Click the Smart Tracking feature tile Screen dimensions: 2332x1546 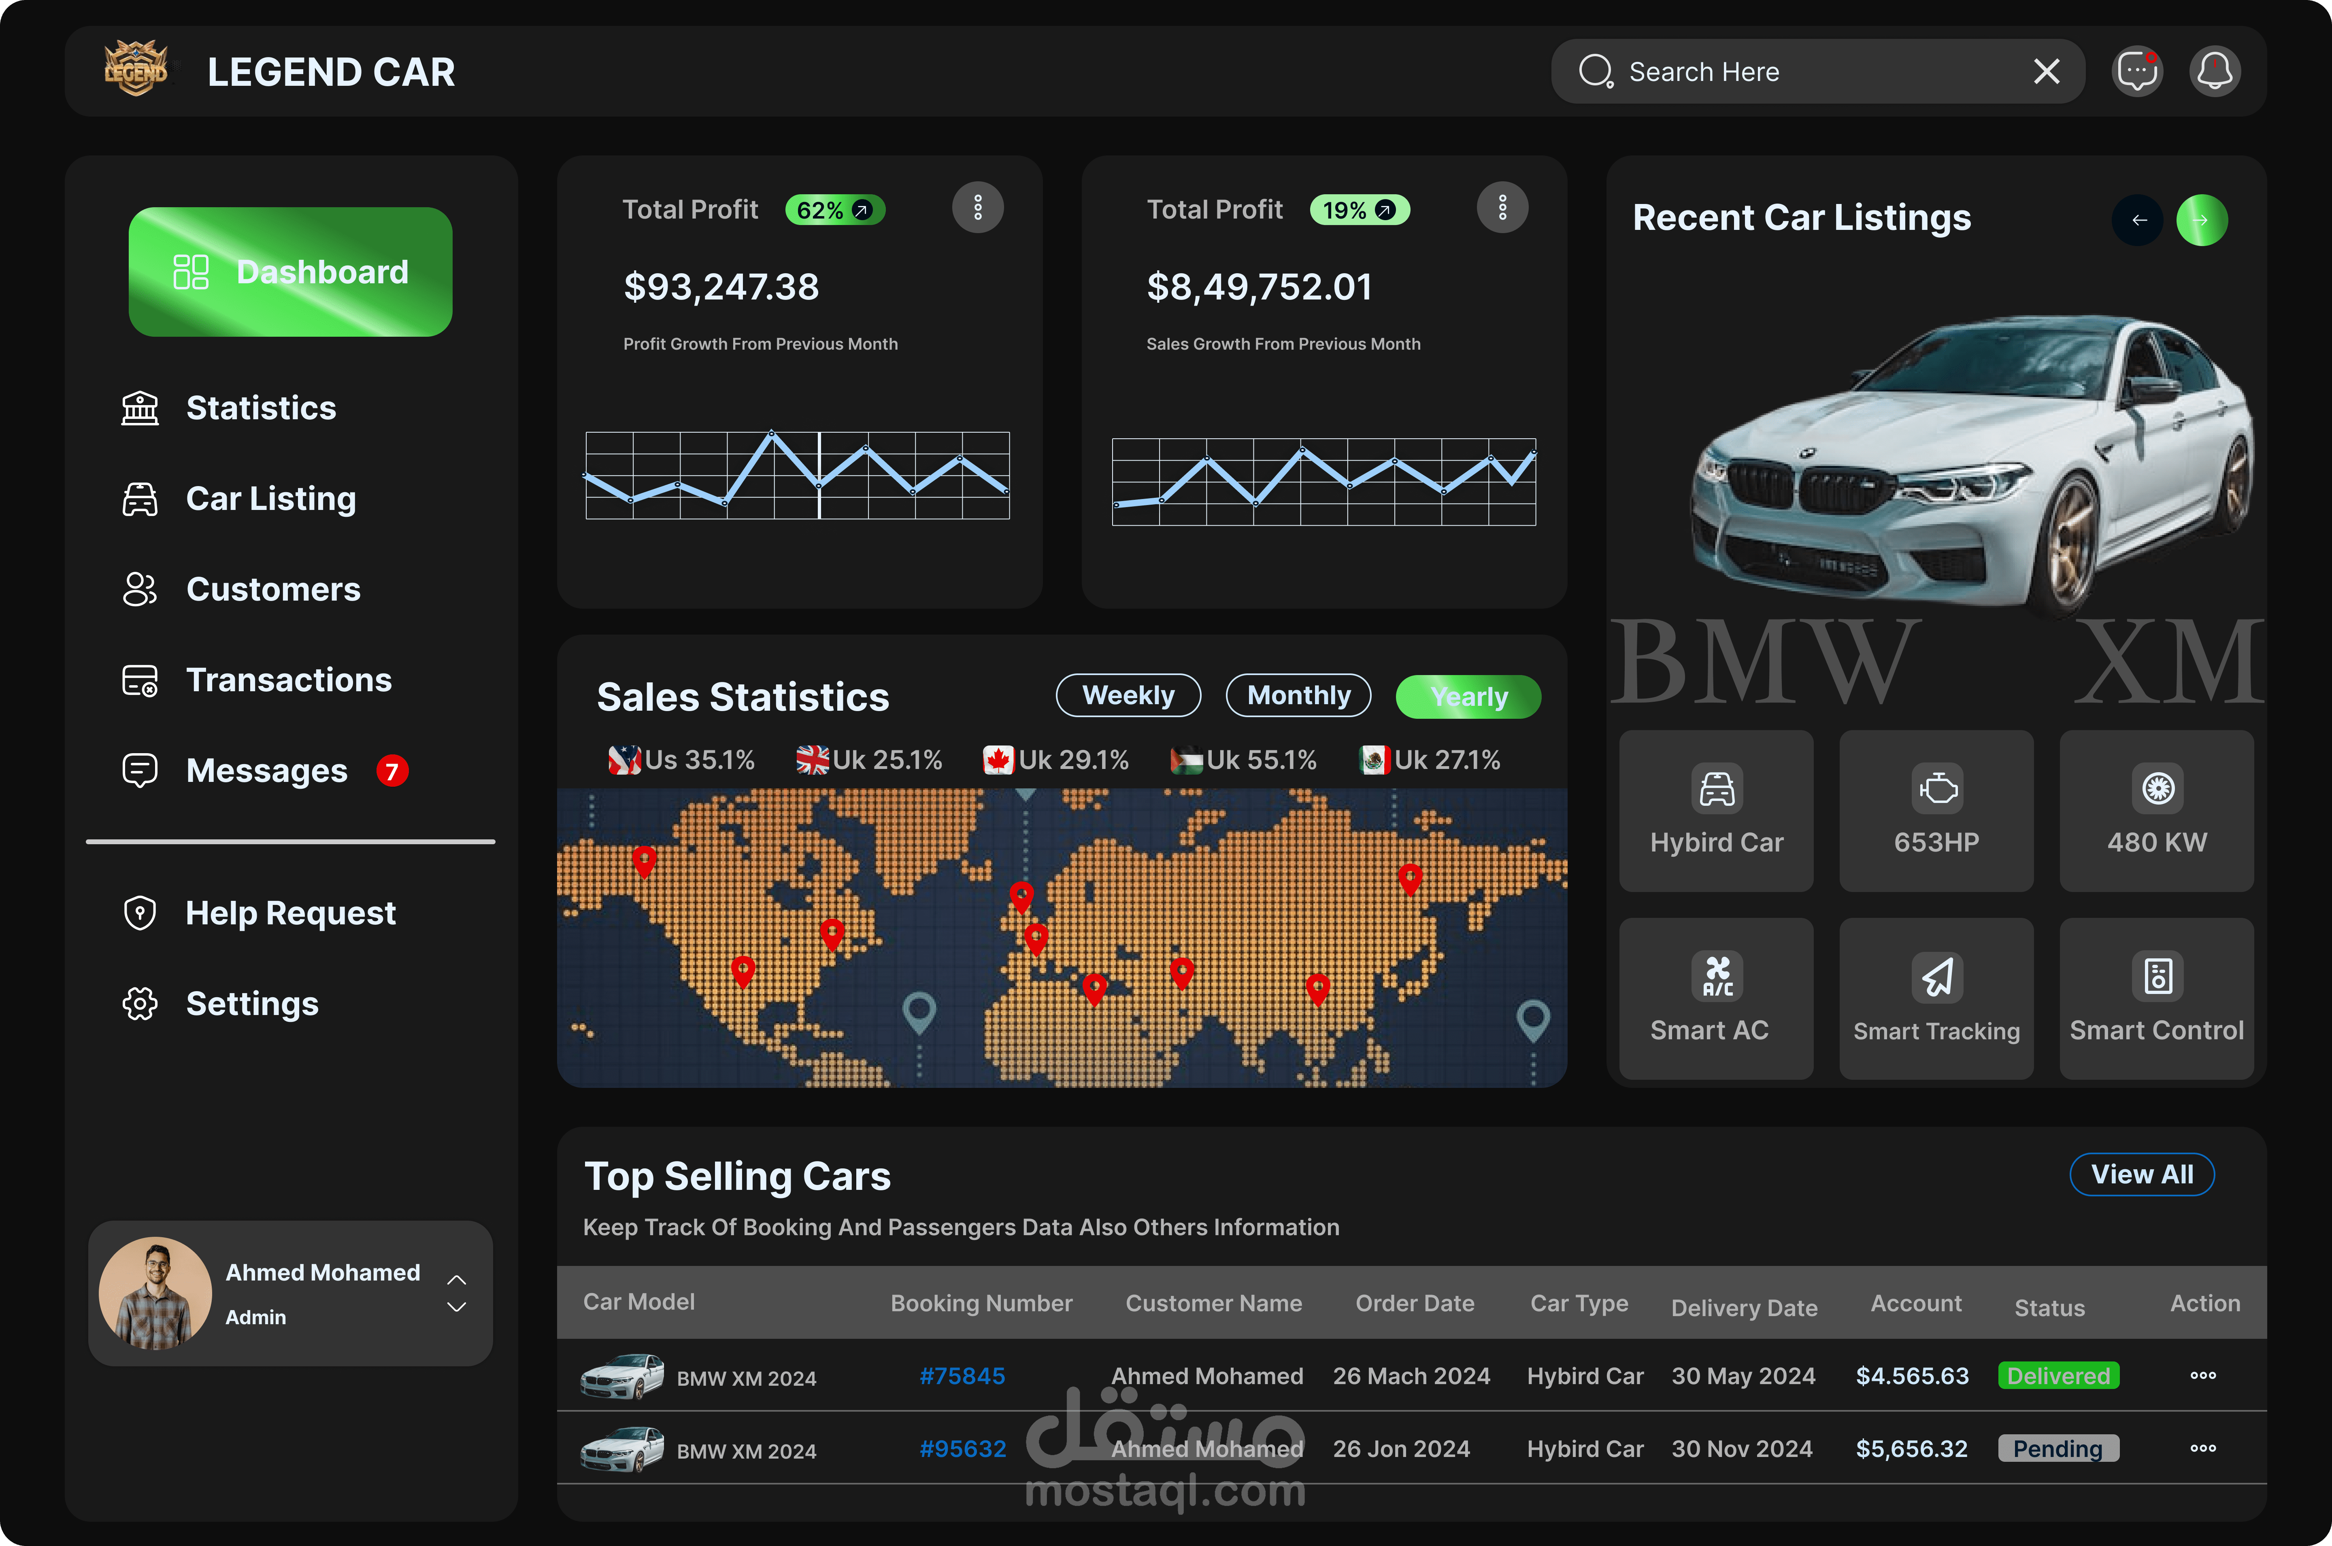1936,999
